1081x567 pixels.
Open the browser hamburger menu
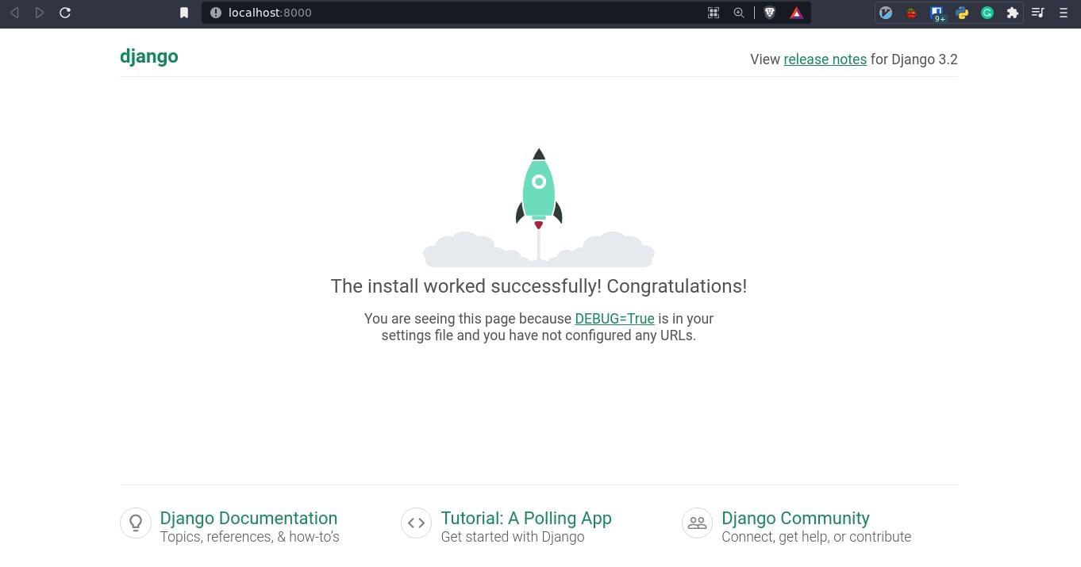click(x=1063, y=13)
